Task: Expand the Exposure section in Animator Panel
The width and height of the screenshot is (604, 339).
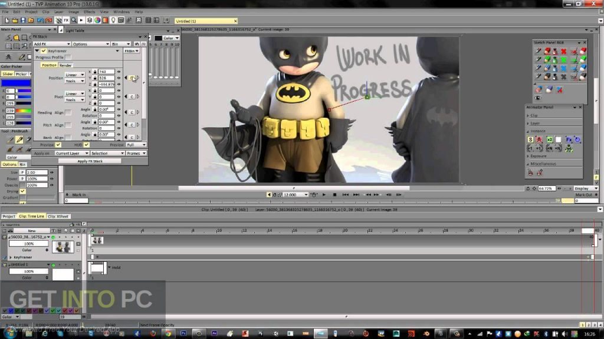Action: (538, 156)
